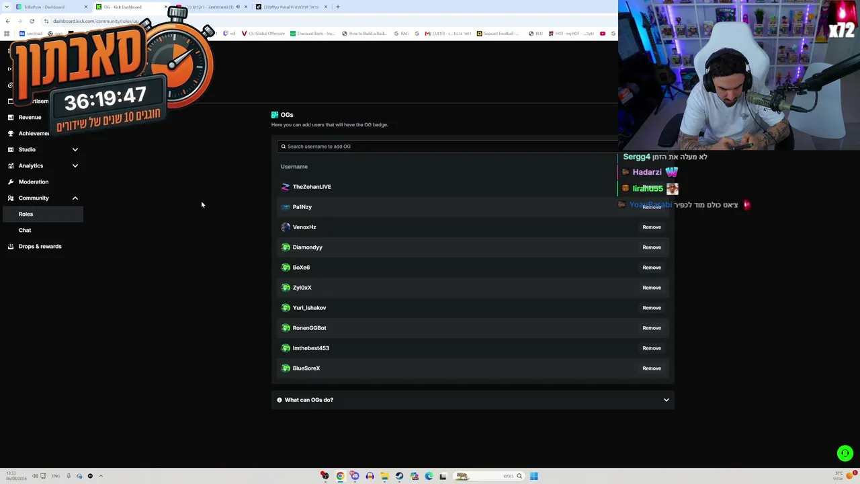Click the username RonenGGBot
The image size is (860, 484).
click(x=309, y=328)
